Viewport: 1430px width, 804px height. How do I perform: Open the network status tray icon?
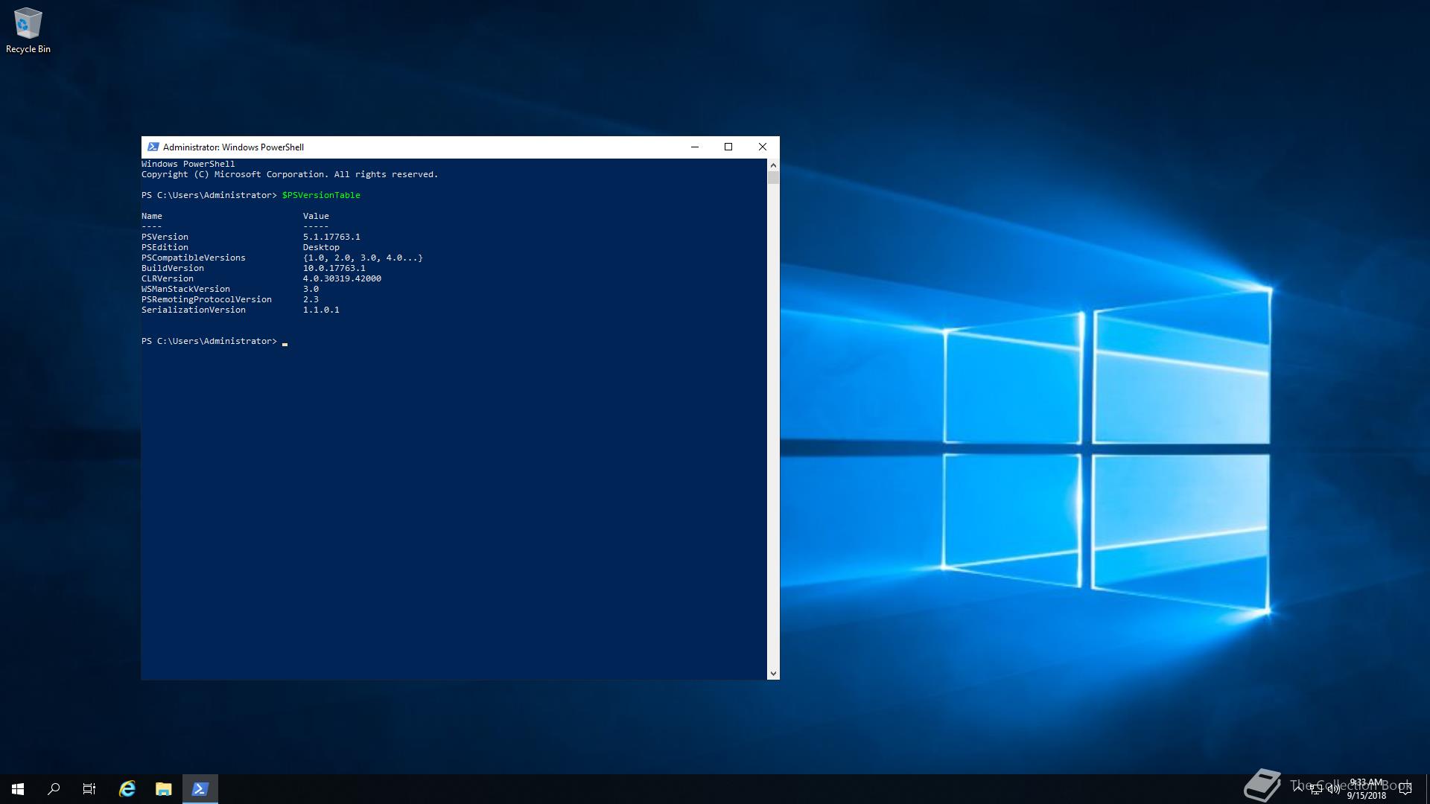[x=1315, y=789]
